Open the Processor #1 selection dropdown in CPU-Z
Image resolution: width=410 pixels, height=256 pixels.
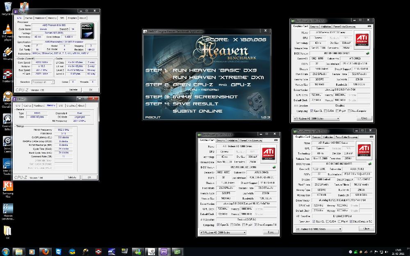[x=43, y=82]
